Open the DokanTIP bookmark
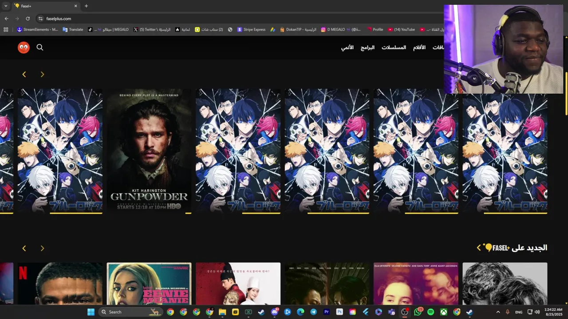 (298, 30)
